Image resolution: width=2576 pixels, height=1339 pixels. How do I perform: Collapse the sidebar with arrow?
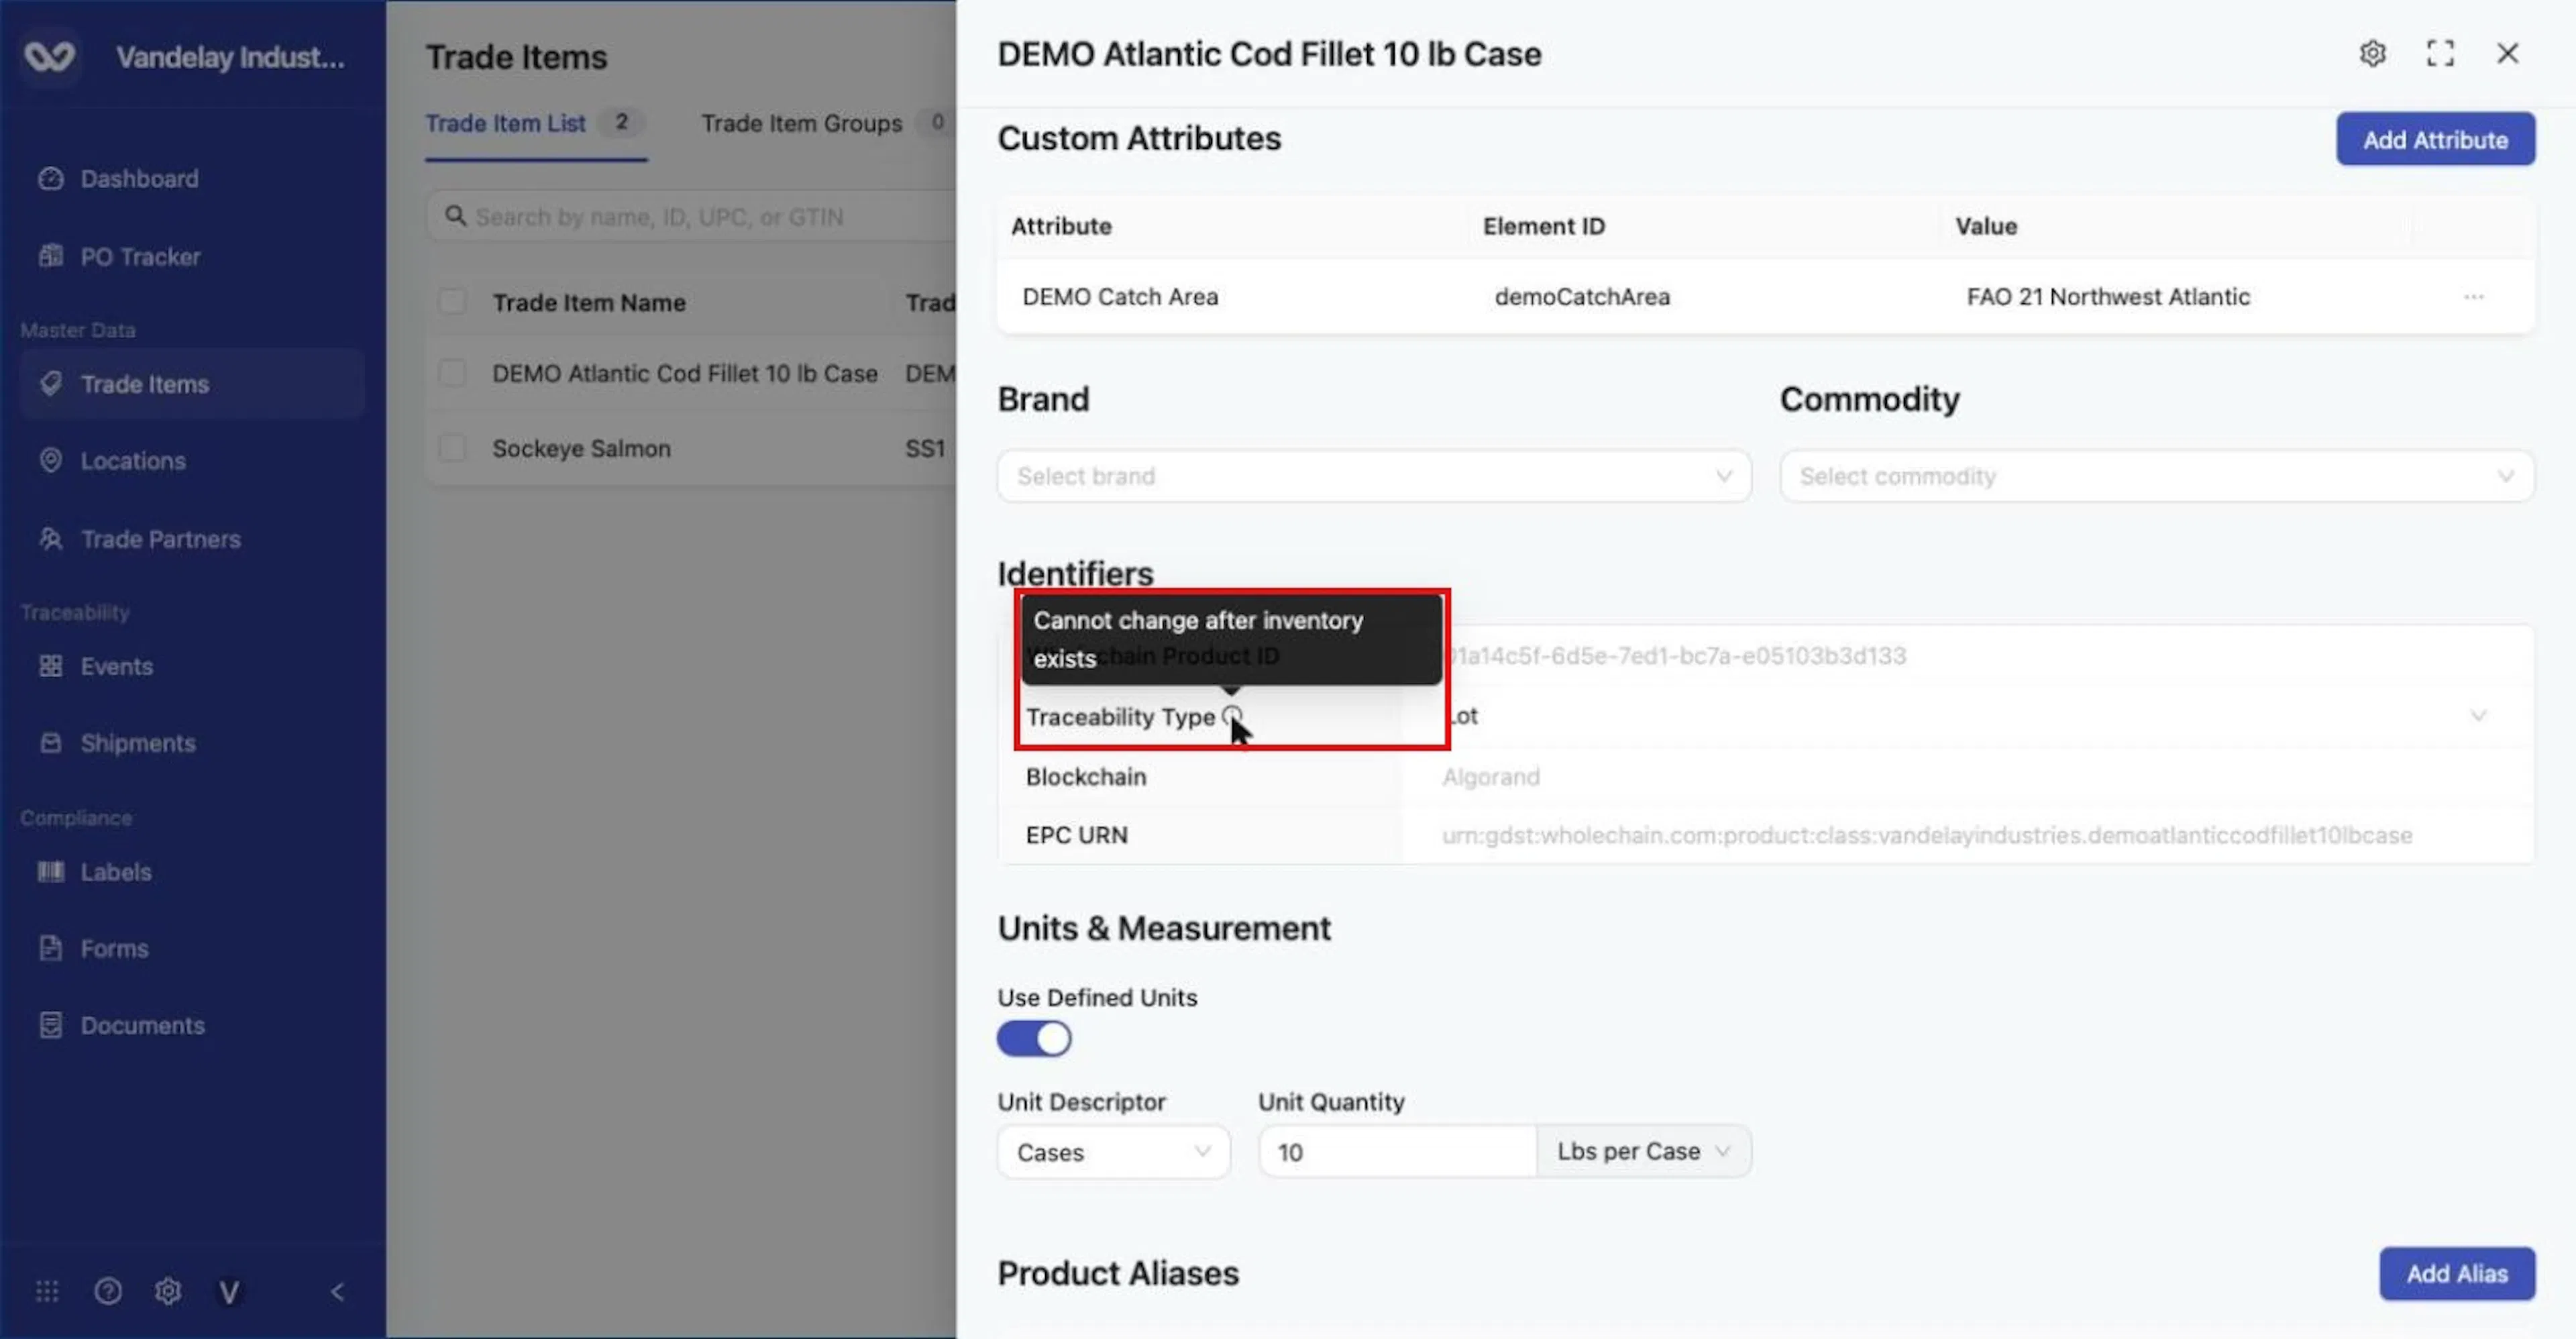pyautogui.click(x=337, y=1292)
